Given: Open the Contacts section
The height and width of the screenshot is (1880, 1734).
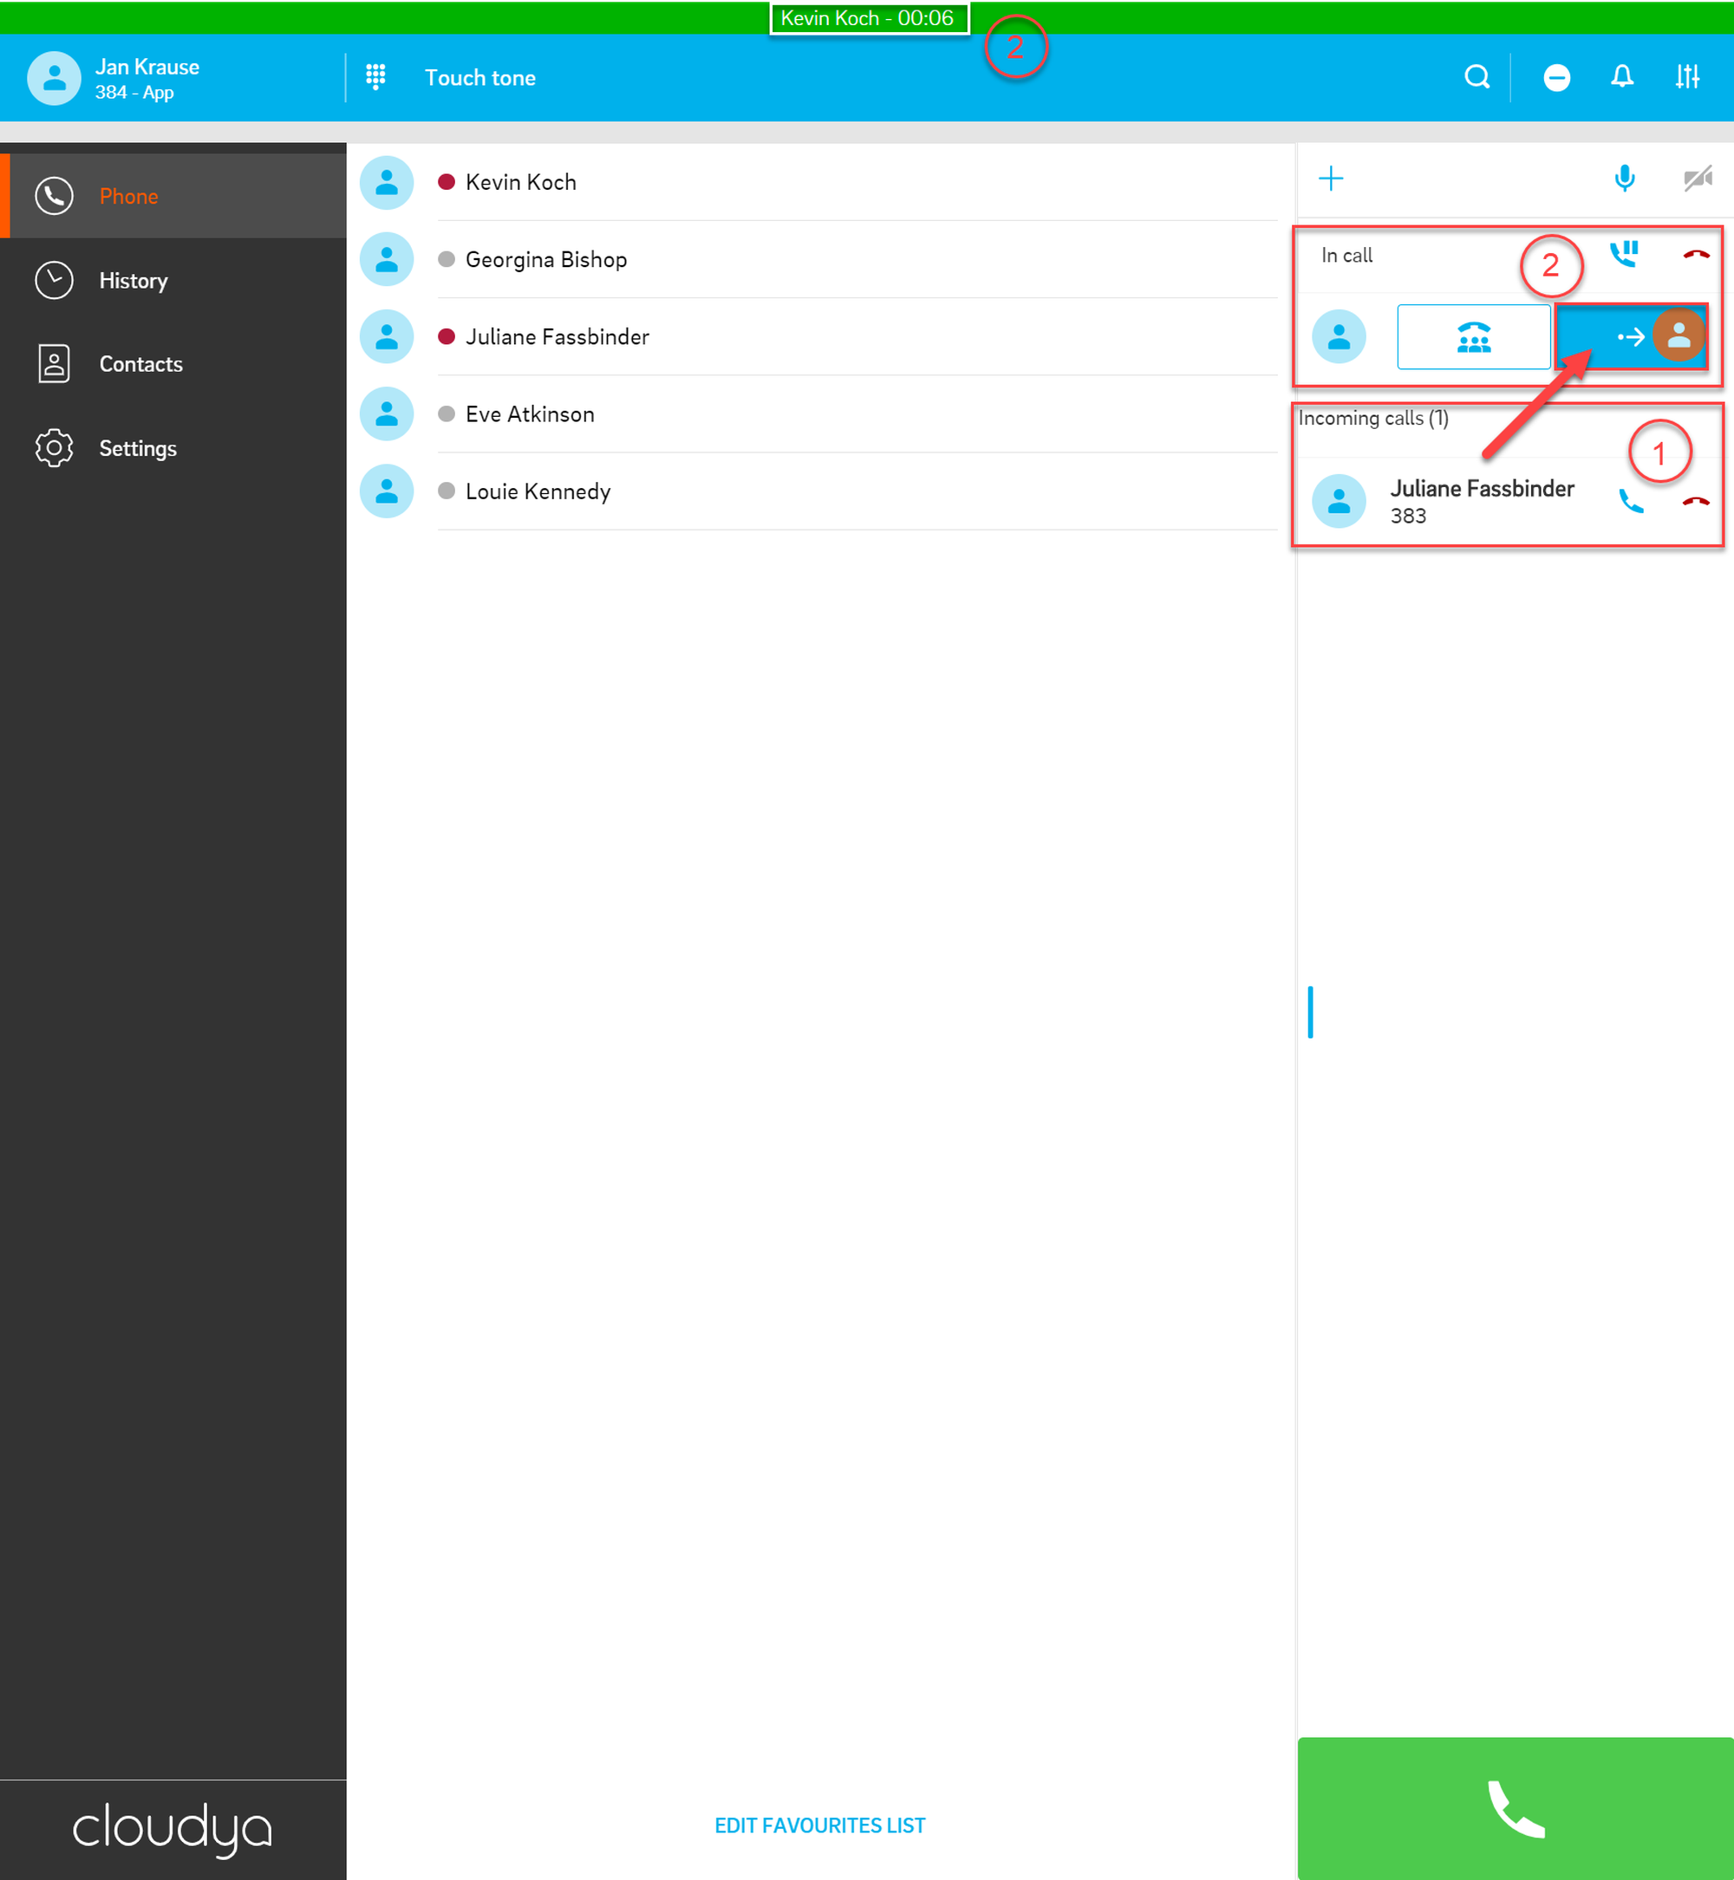Looking at the screenshot, I should (140, 364).
